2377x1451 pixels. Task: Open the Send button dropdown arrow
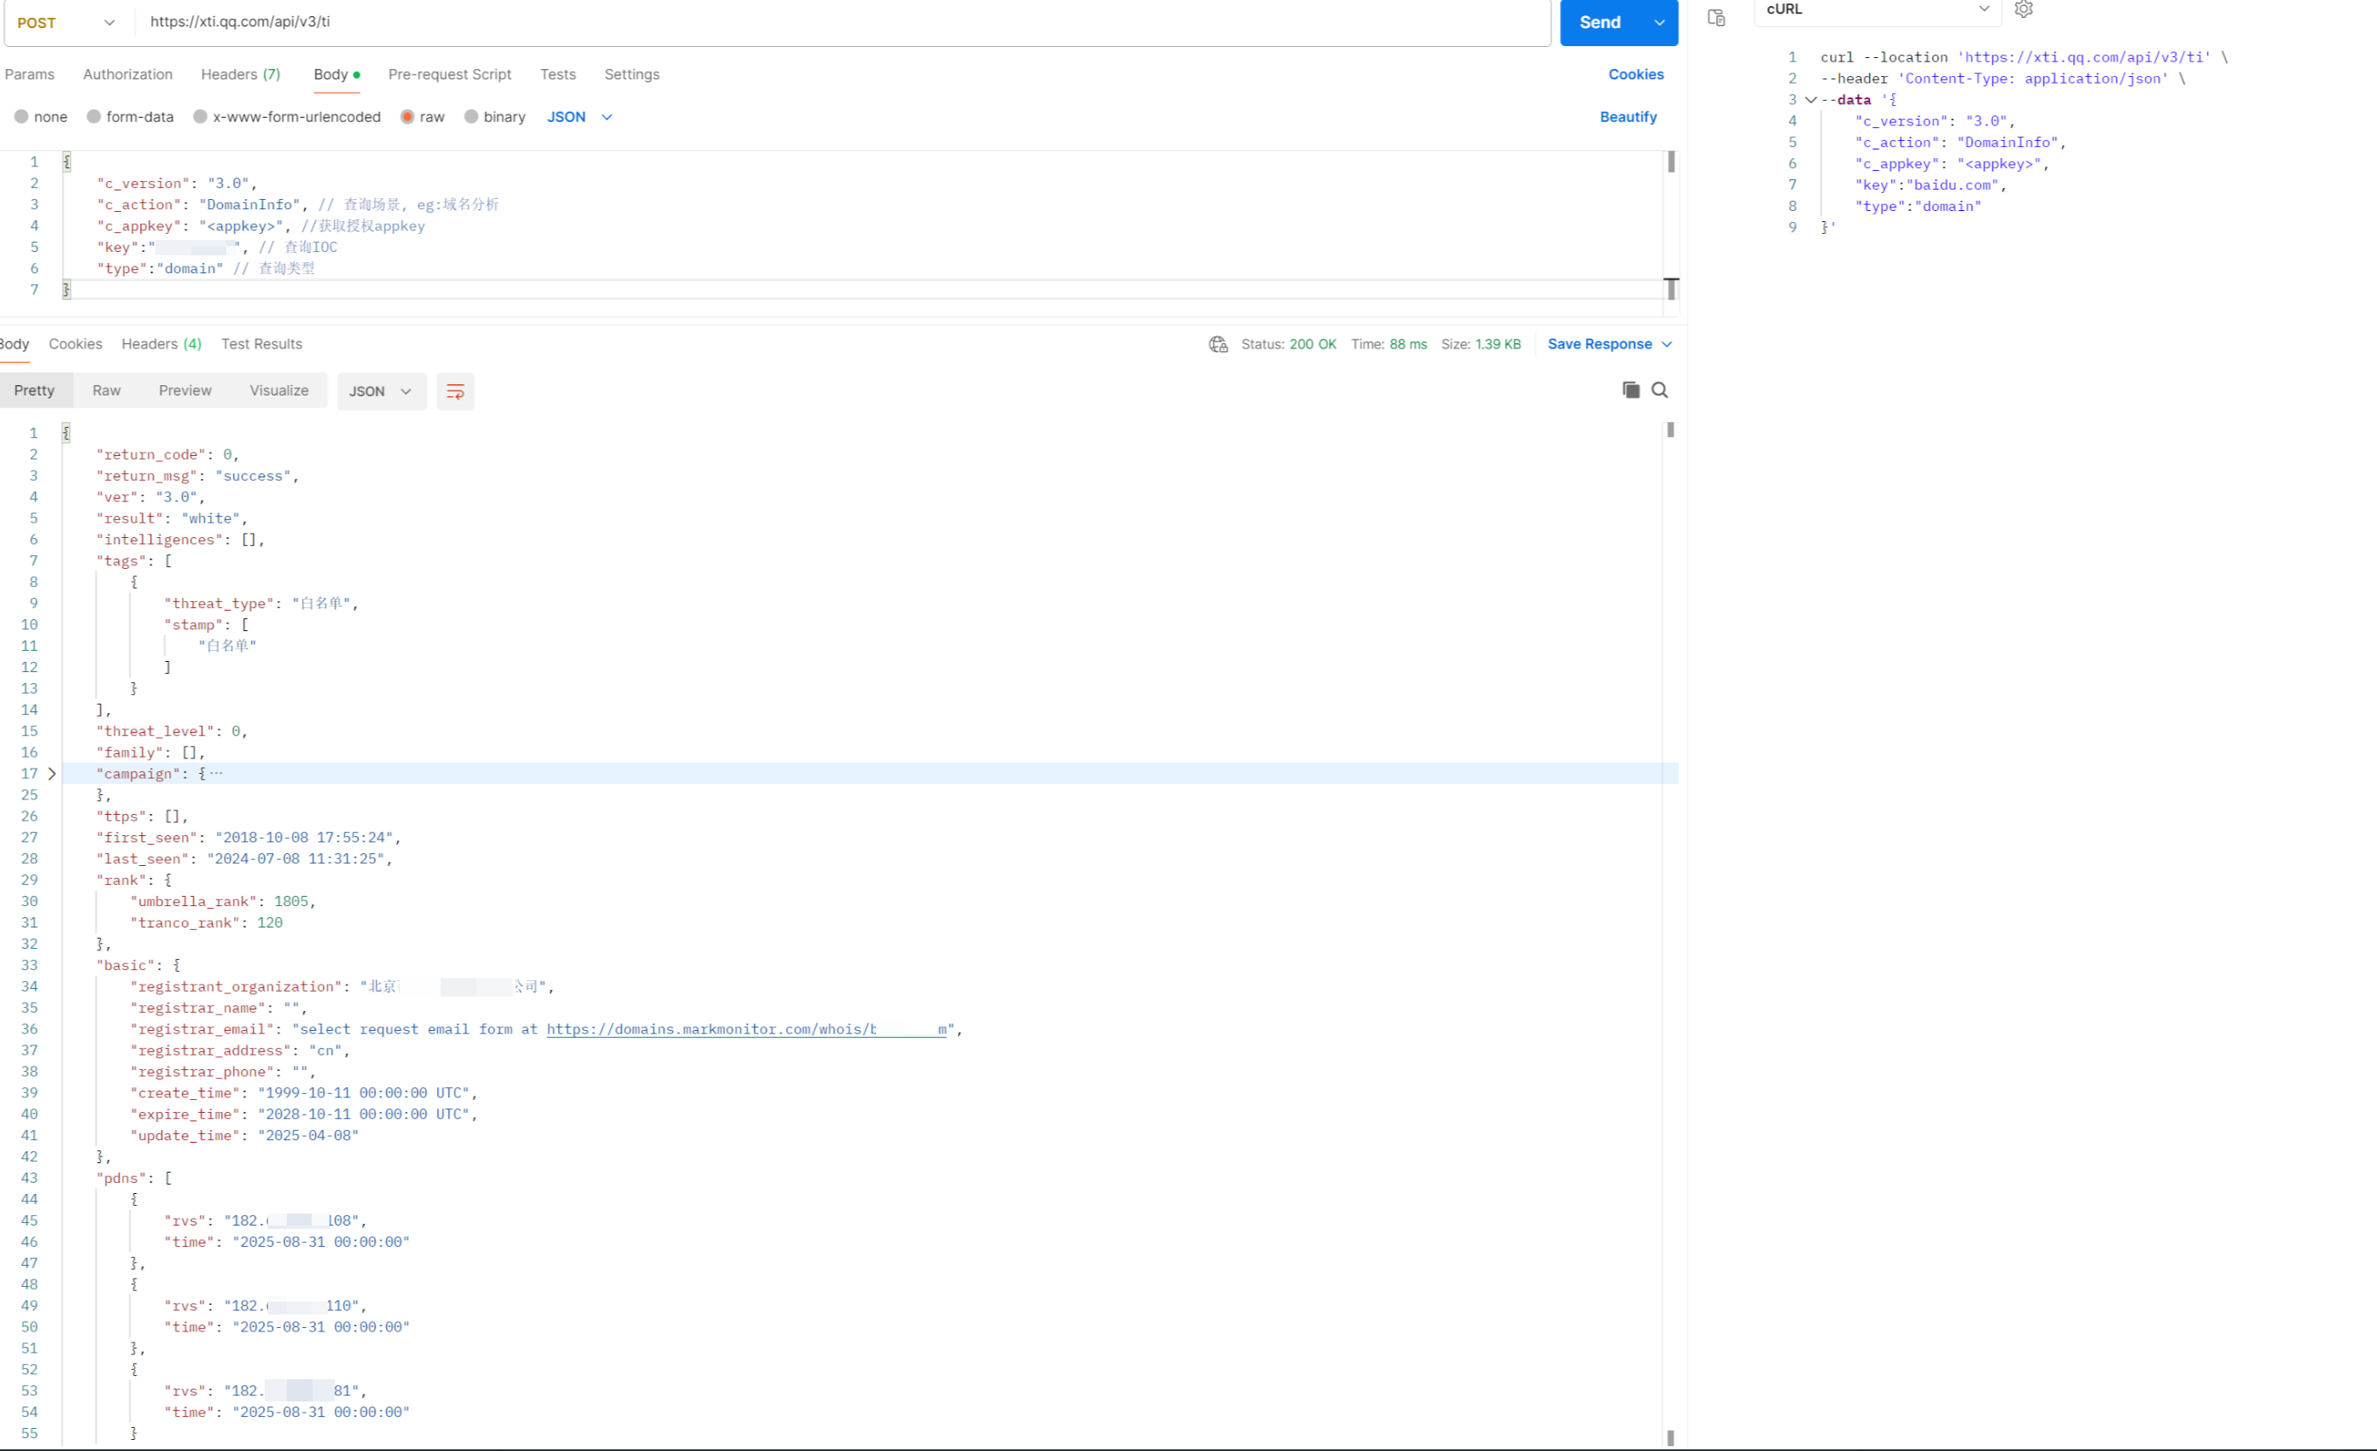(1658, 22)
